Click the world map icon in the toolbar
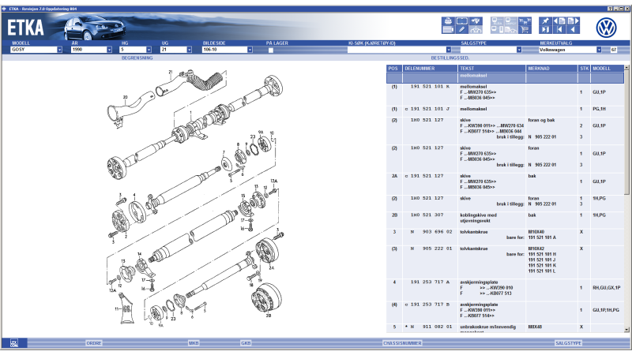 [x=476, y=21]
